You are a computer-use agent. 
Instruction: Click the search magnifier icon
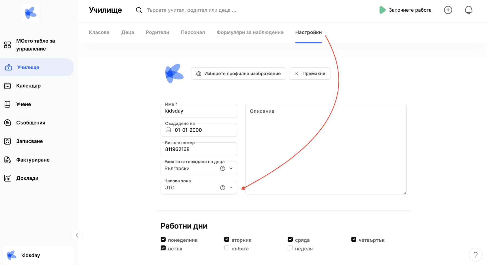(x=139, y=10)
